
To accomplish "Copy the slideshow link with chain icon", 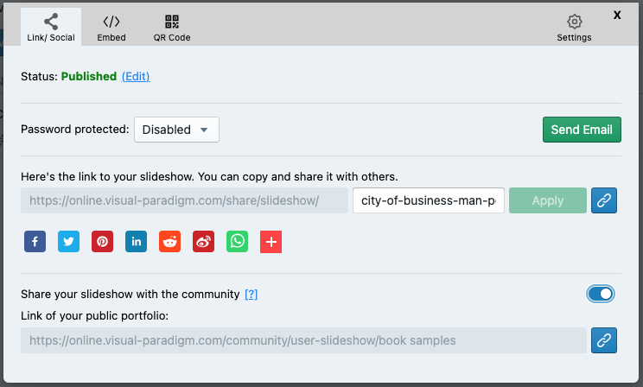I will (x=604, y=200).
